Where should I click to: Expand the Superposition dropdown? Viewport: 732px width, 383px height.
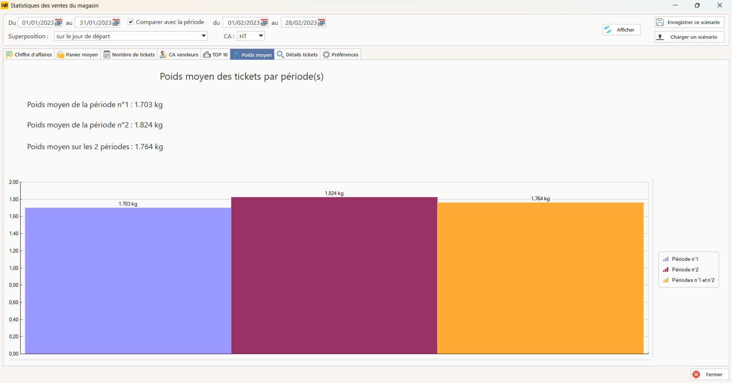pos(203,36)
